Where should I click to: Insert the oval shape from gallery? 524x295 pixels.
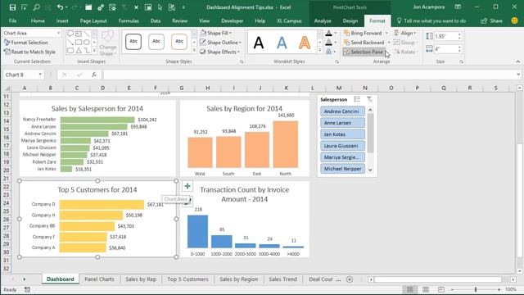pyautogui.click(x=87, y=42)
